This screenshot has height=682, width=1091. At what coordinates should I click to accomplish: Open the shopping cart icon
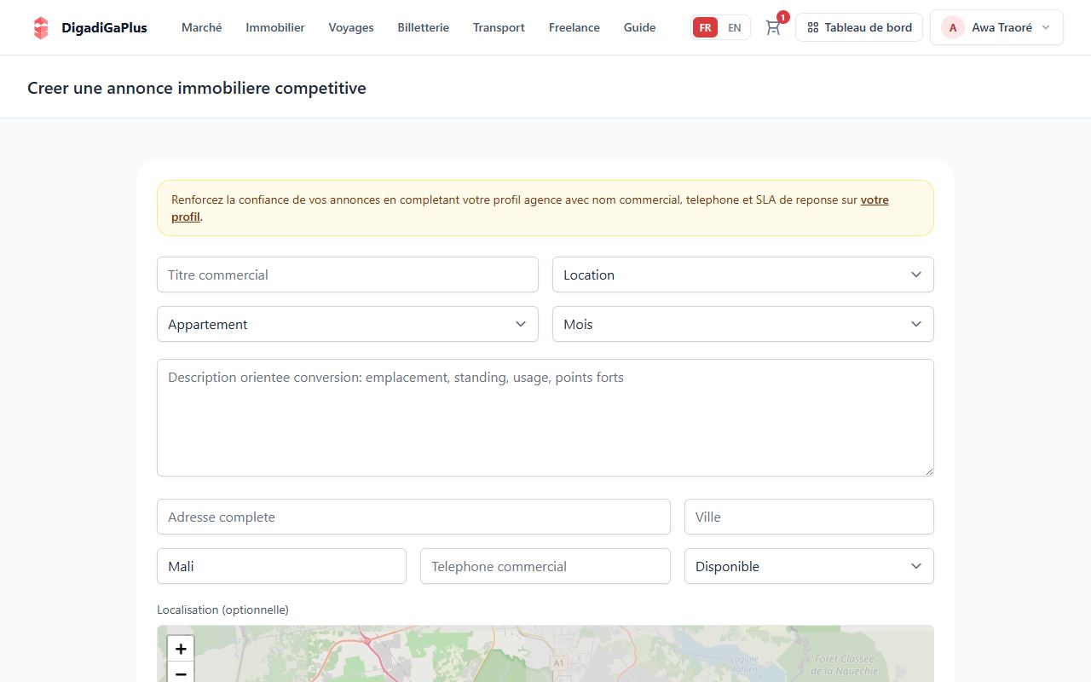(773, 27)
